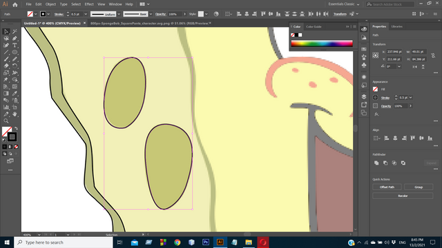Click Offset Path quick action button

[387, 187]
